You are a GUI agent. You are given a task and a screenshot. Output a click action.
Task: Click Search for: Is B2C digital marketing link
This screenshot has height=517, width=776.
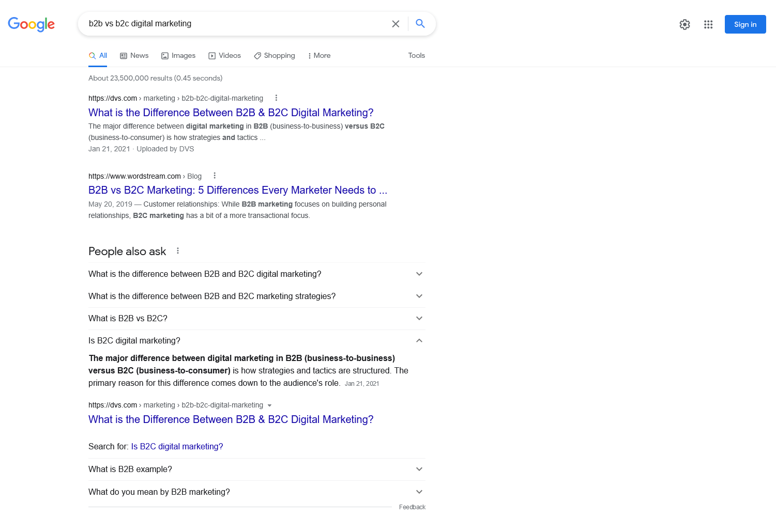click(177, 446)
